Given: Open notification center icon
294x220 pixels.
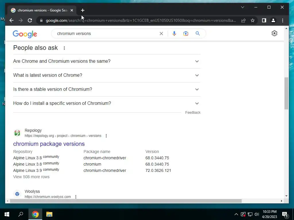Looking at the screenshot, I should click(285, 215).
